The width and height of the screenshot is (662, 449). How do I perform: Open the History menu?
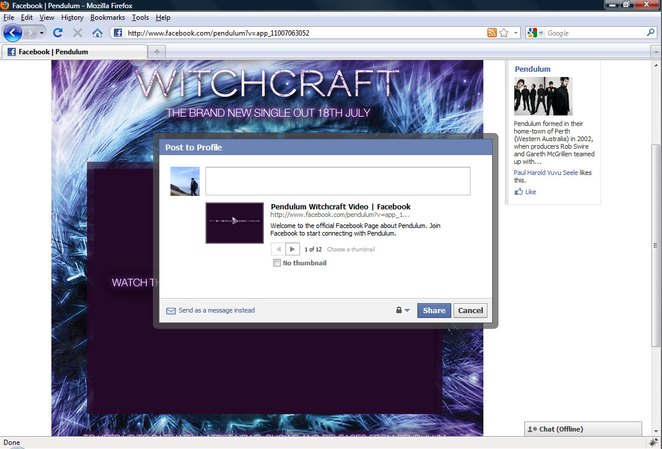click(72, 17)
